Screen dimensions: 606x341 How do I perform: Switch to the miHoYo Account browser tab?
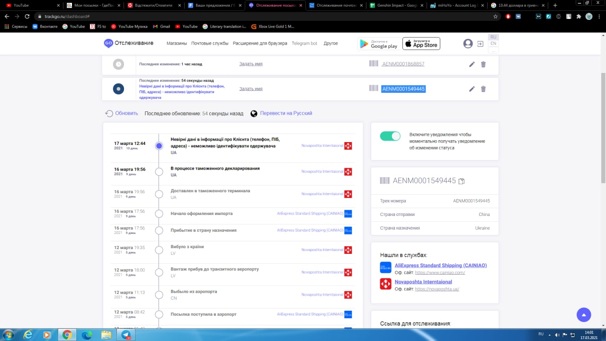pos(457,5)
